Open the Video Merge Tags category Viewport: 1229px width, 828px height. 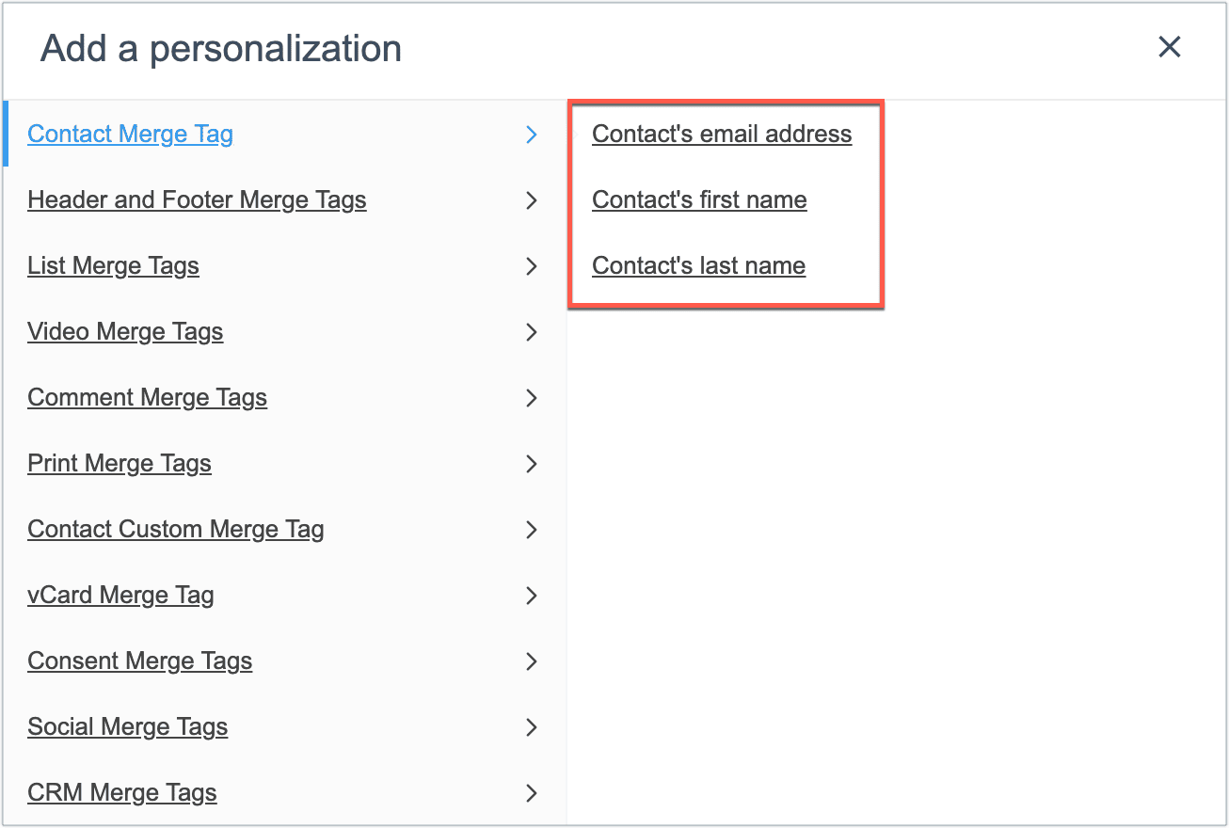click(x=125, y=331)
